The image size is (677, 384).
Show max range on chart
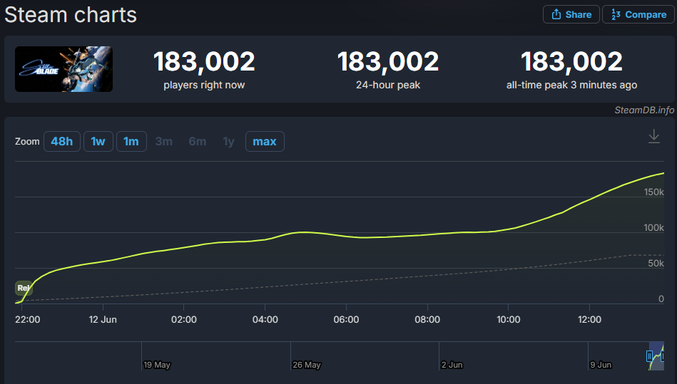265,141
